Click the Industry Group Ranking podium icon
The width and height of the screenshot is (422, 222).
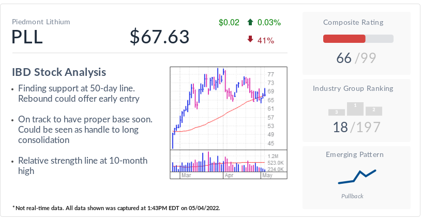355,108
